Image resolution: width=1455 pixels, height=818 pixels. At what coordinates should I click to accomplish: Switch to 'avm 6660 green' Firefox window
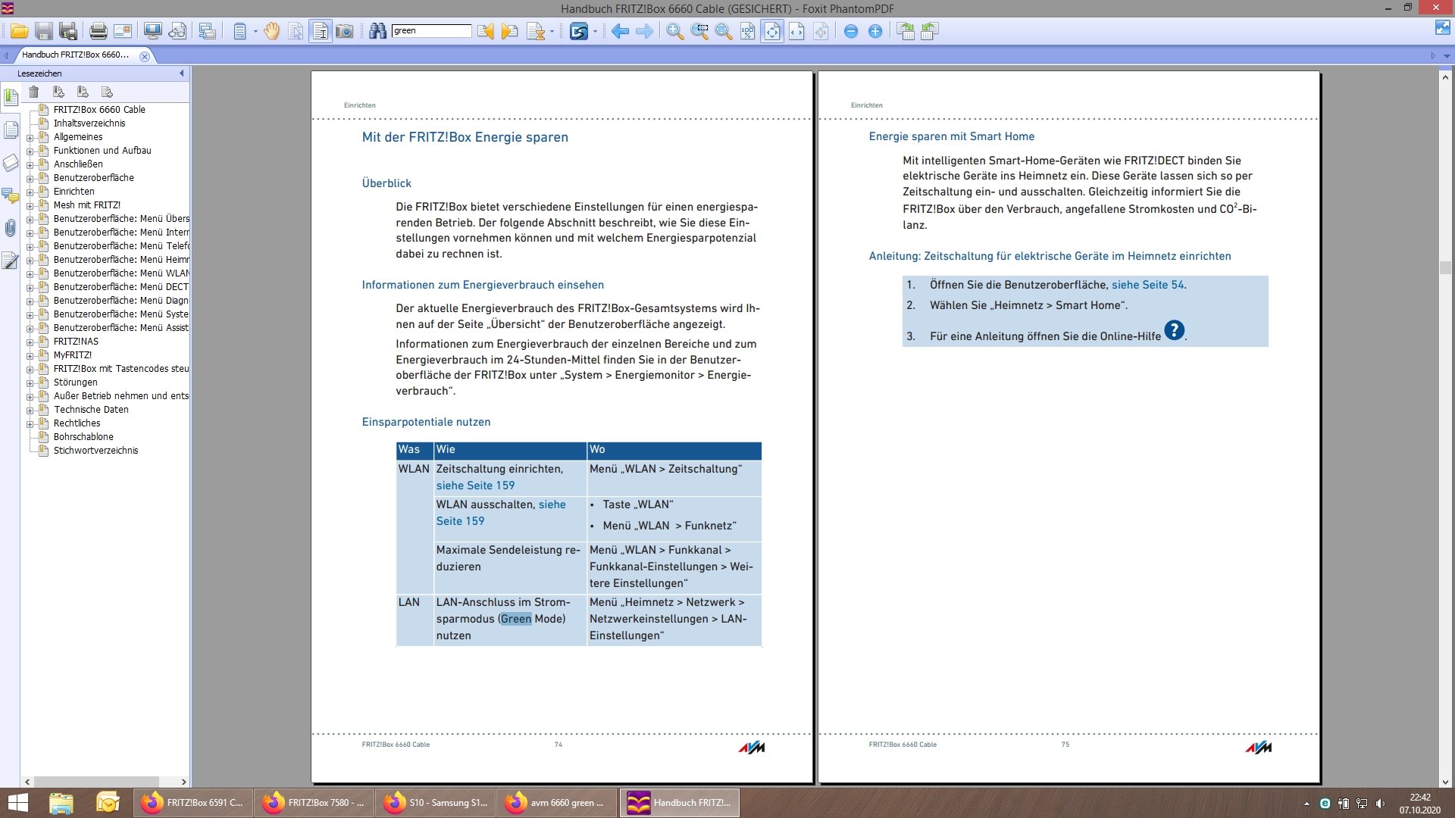557,803
